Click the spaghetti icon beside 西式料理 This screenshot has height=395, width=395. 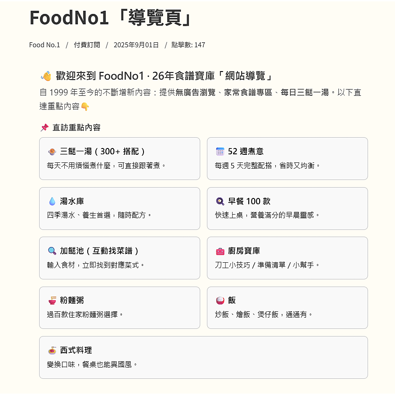pyautogui.click(x=52, y=350)
